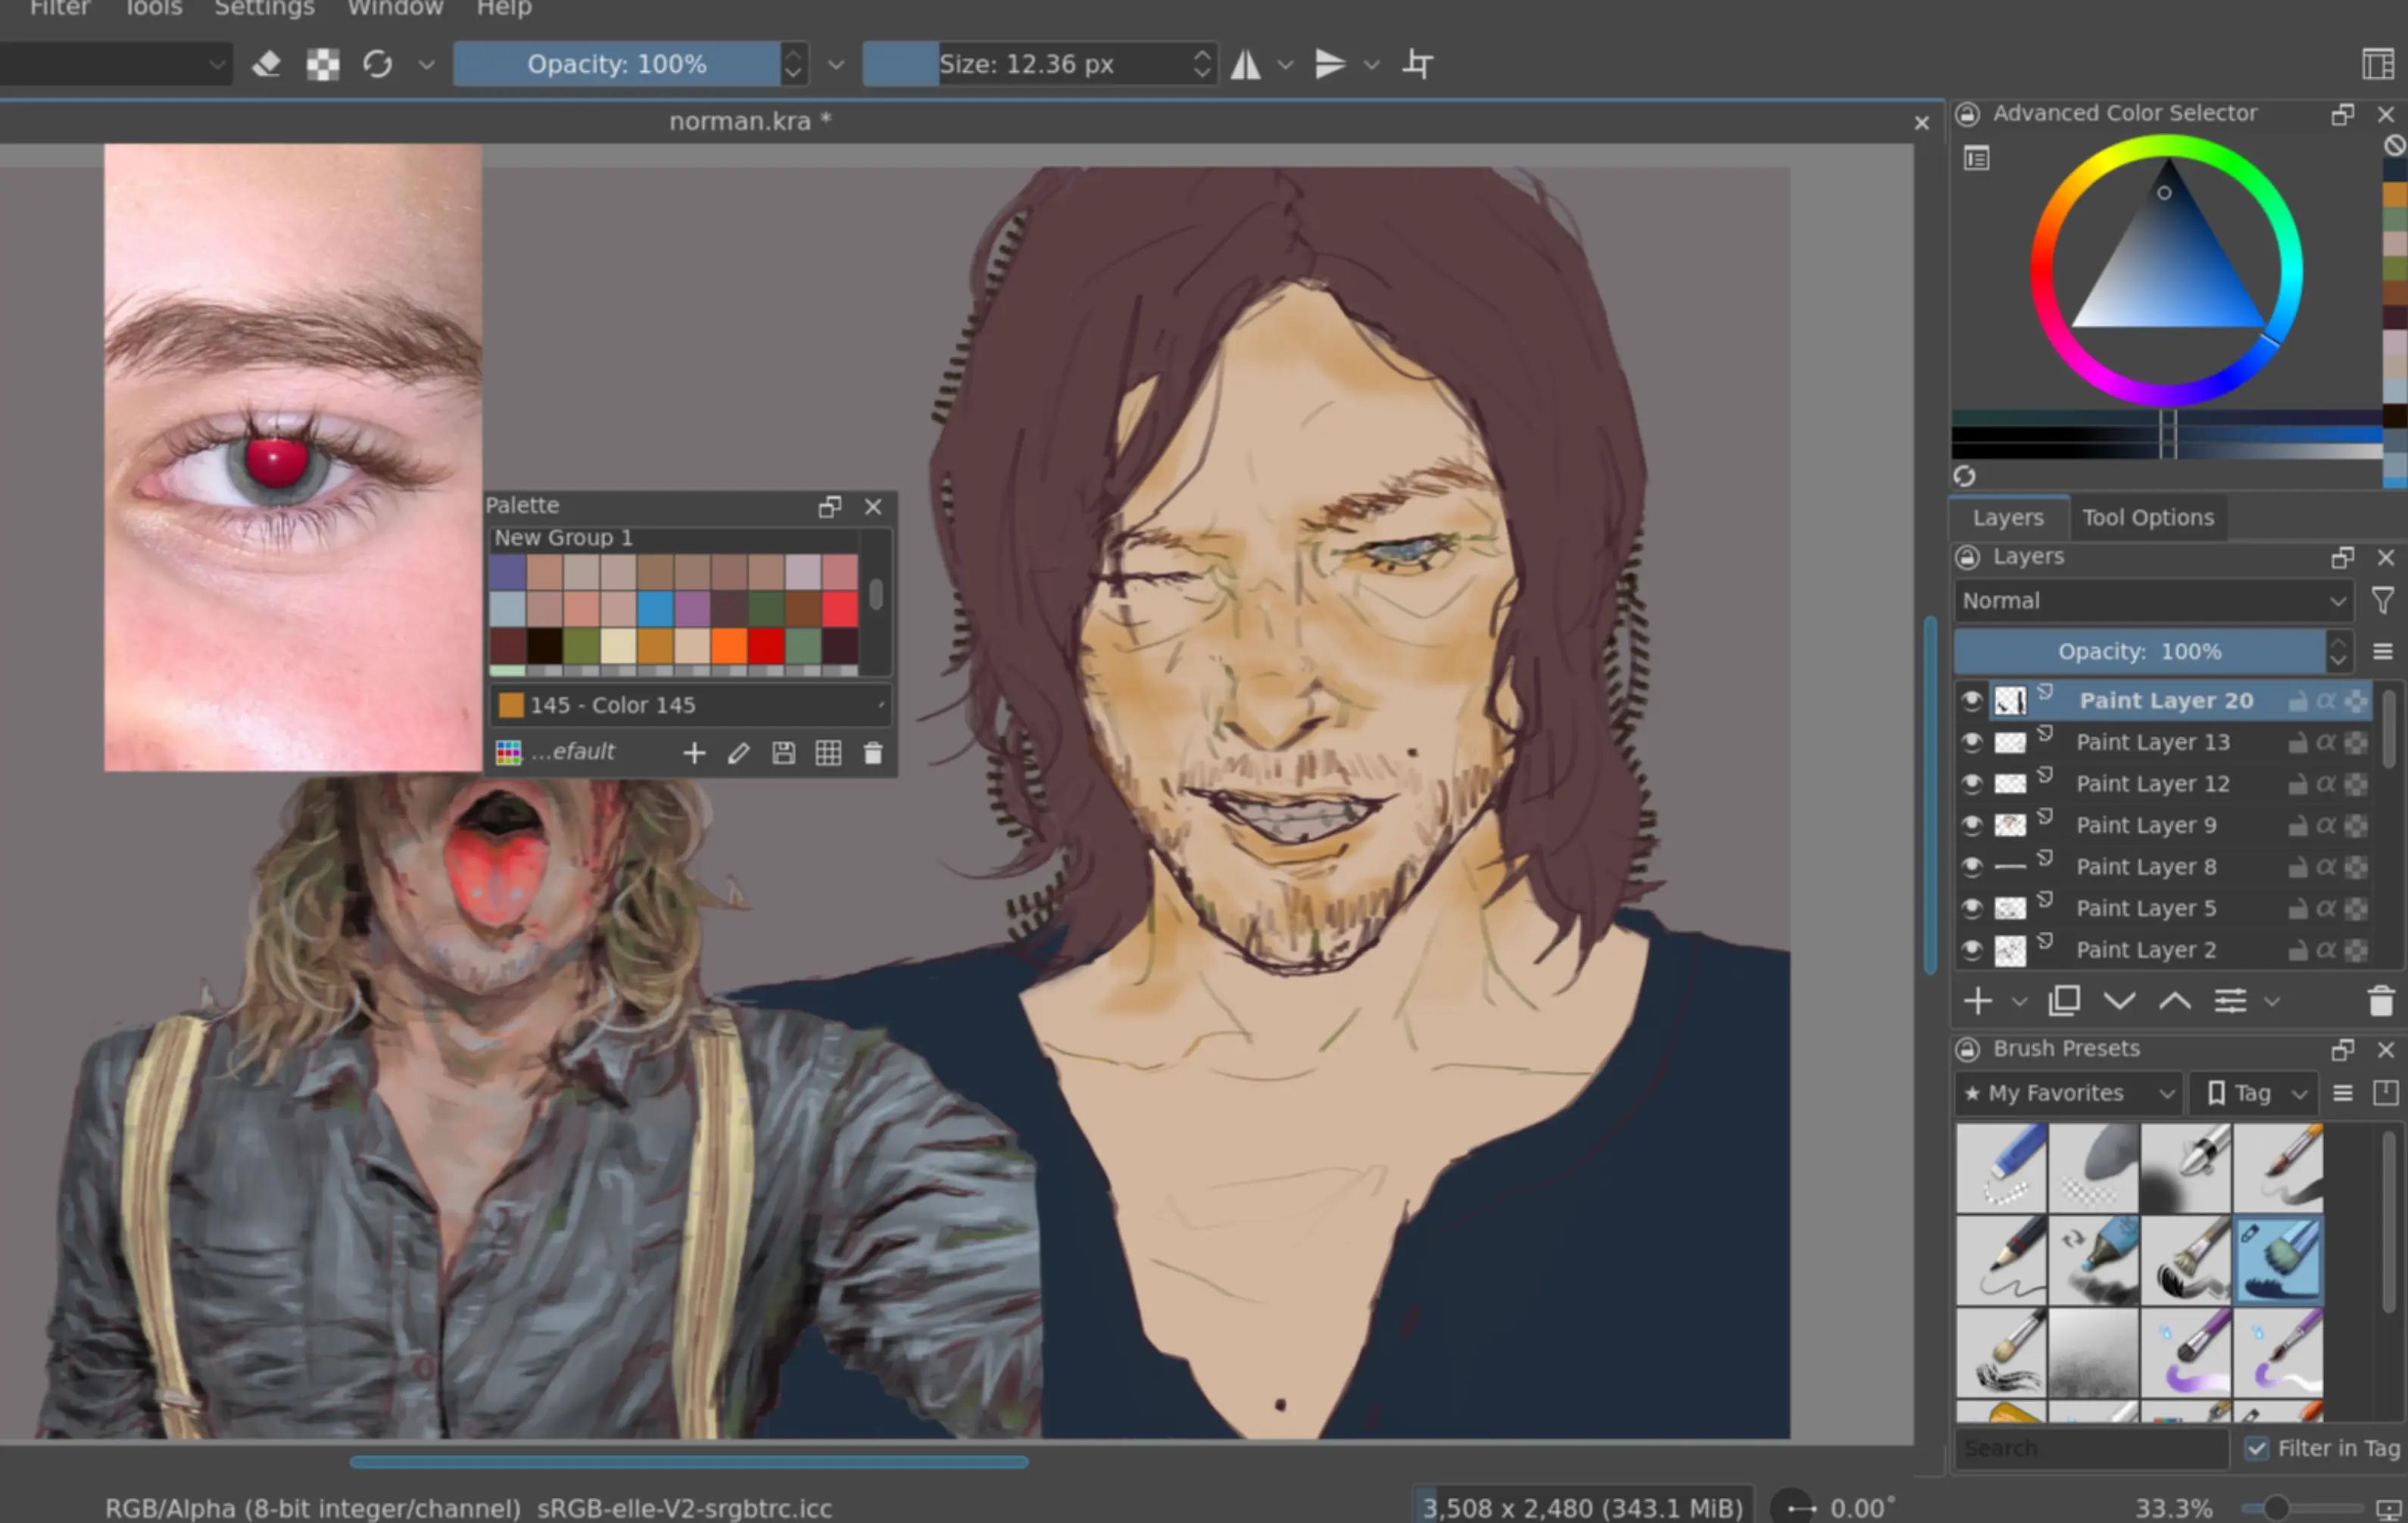The height and width of the screenshot is (1523, 2408).
Task: Click the canvas horizontal scrollbar
Action: 688,1462
